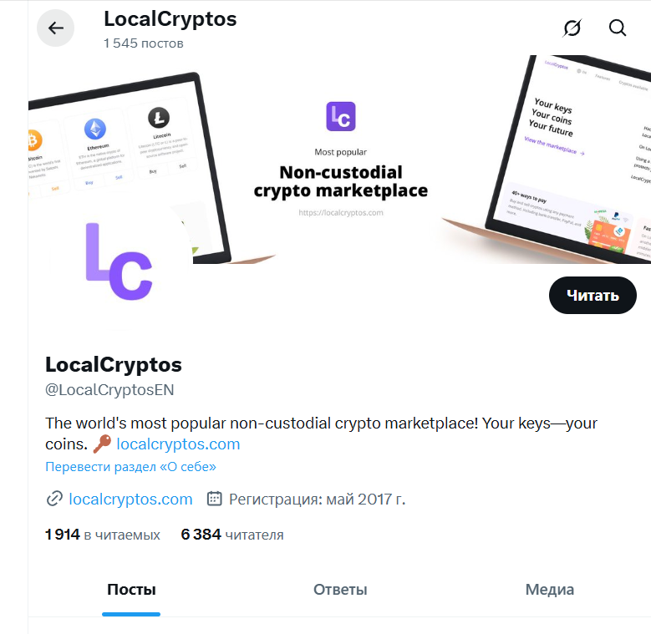The height and width of the screenshot is (634, 651).
Task: Click the calendar icon next to registration date
Action: click(215, 499)
